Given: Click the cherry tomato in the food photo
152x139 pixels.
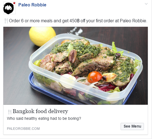Looking at the screenshot, I should pos(94,77).
